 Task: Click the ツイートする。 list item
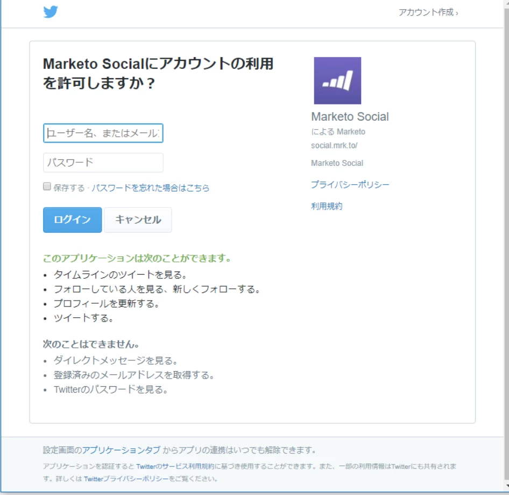[83, 318]
